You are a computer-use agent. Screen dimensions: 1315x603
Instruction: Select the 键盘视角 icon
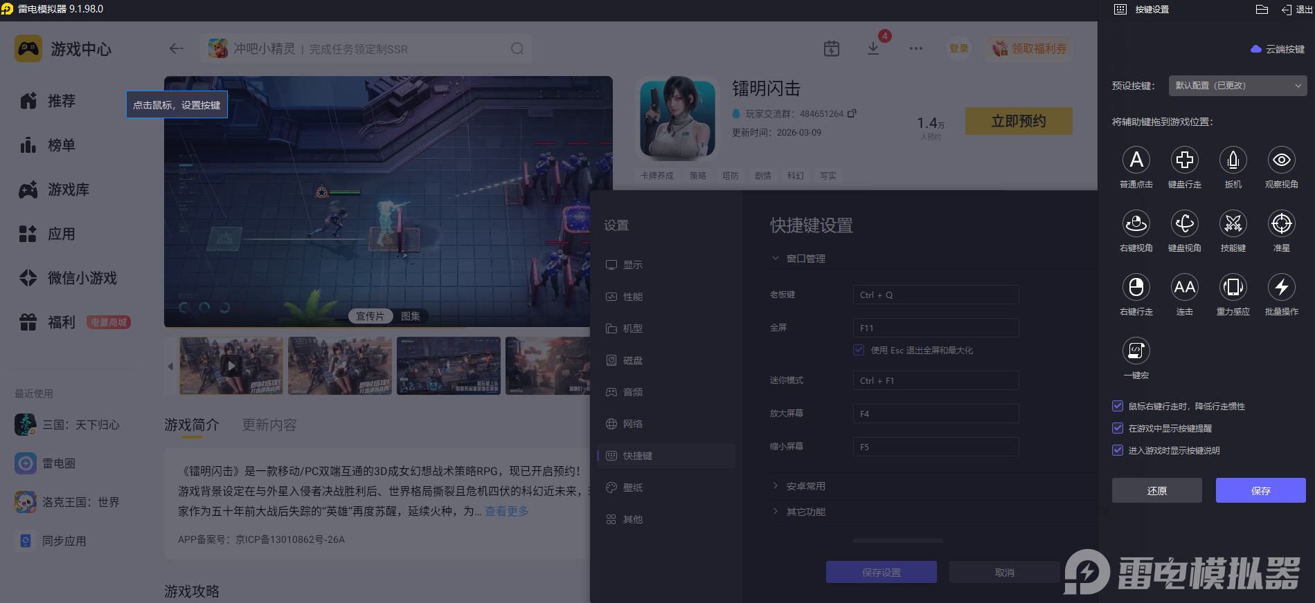click(1185, 223)
